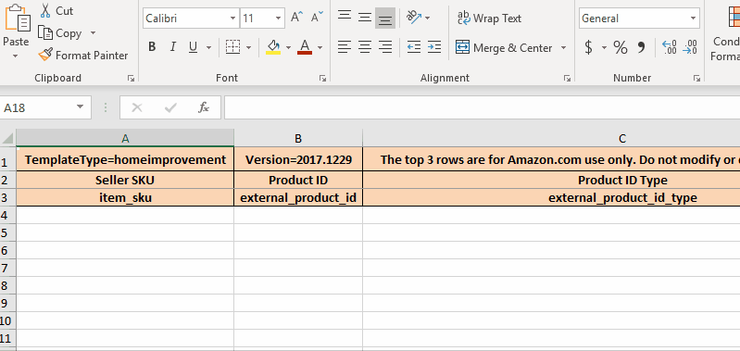Screen dimensions: 740x351
Task: Click the Percent Style icon
Action: [621, 47]
